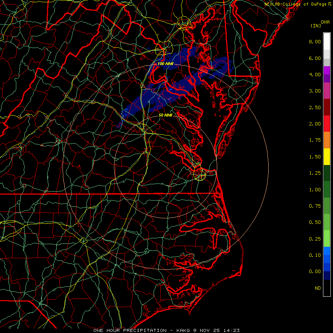Click the 6.00 legend value
Screen dimensions: 333x333
[315, 58]
